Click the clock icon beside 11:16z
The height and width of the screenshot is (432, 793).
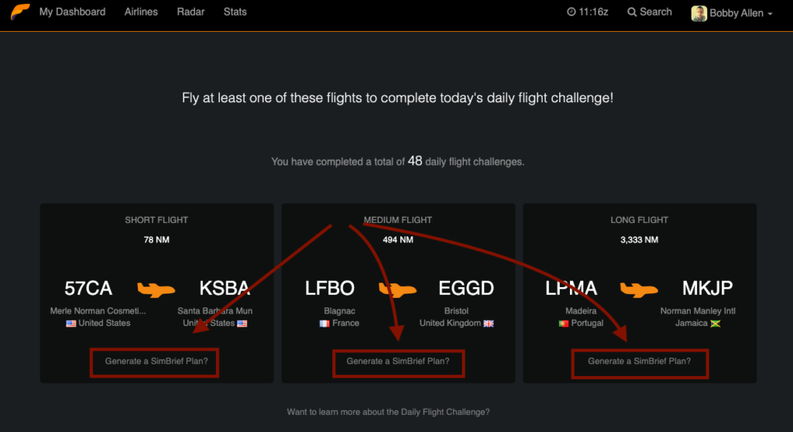[x=571, y=12]
